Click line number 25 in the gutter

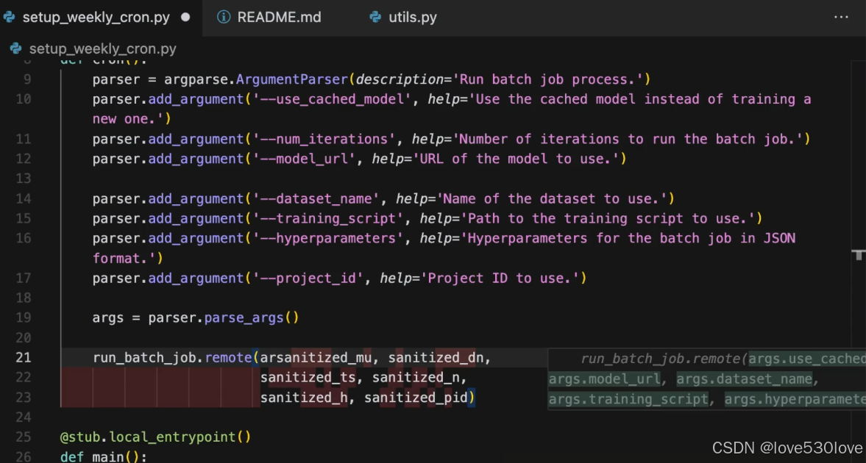pos(24,437)
